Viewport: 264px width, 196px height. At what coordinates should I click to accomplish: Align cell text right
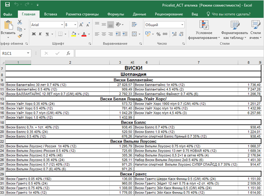coord(111,34)
